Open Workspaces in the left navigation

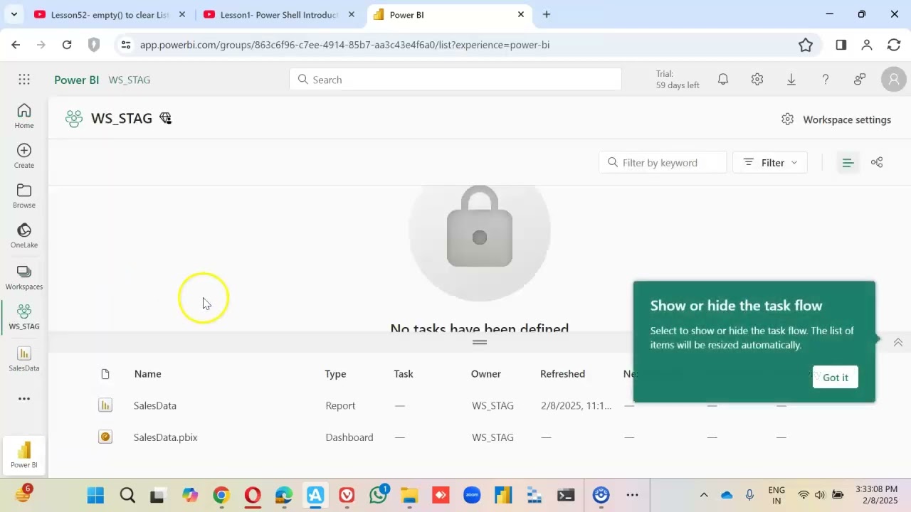(24, 277)
